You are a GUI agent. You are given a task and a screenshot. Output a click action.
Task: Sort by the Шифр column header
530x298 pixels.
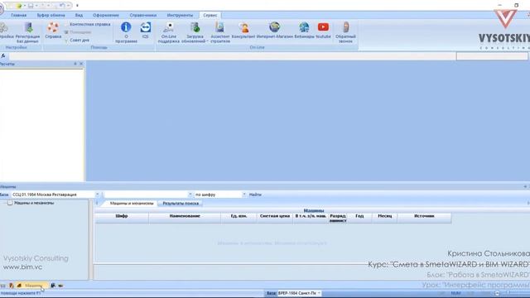coord(122,218)
